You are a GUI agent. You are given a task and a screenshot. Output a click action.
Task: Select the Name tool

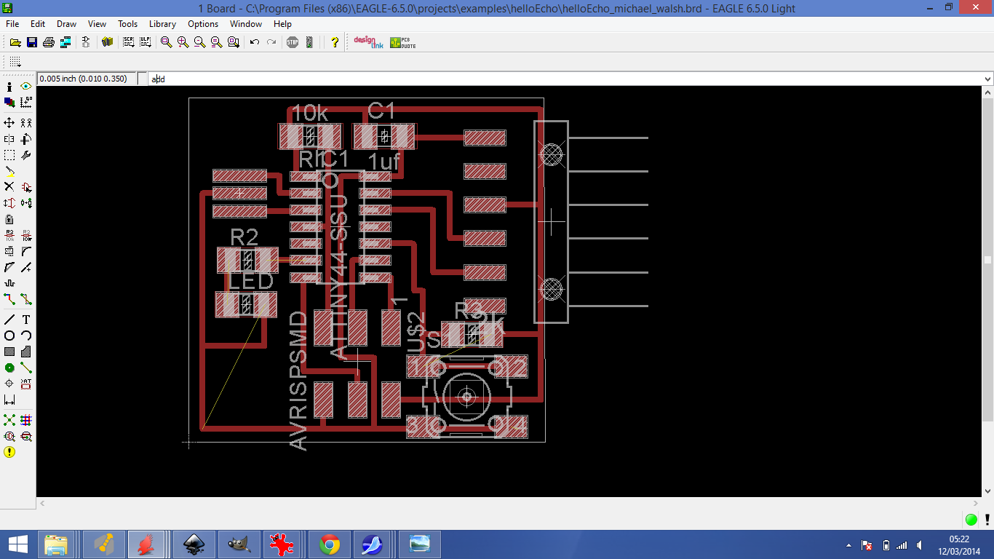tap(9, 235)
